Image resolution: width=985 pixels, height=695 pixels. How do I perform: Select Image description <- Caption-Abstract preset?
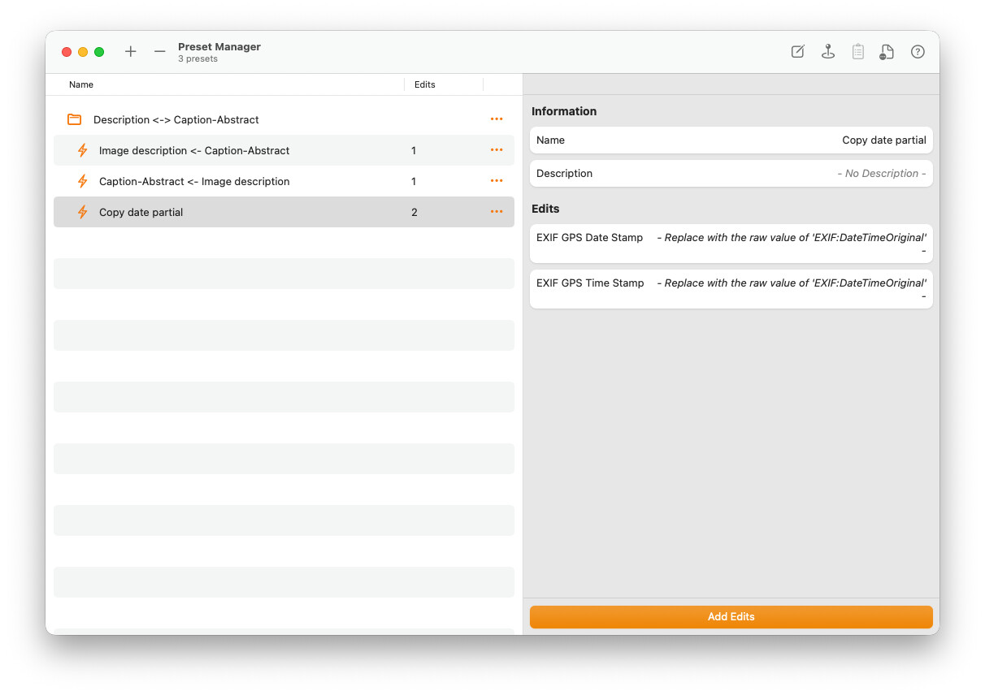tap(194, 150)
